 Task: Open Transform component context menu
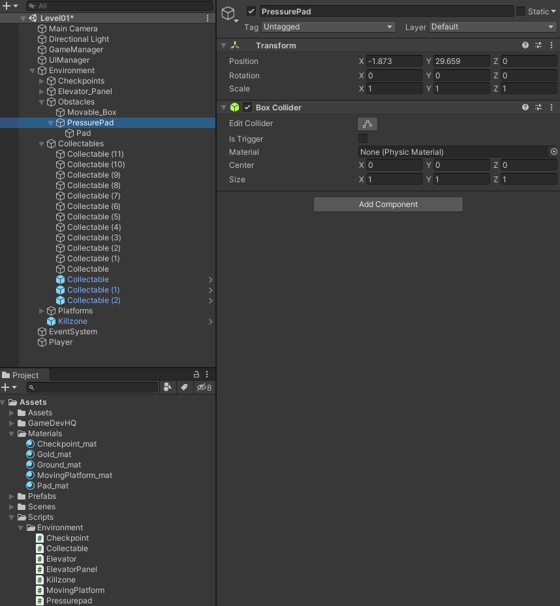pyautogui.click(x=552, y=45)
